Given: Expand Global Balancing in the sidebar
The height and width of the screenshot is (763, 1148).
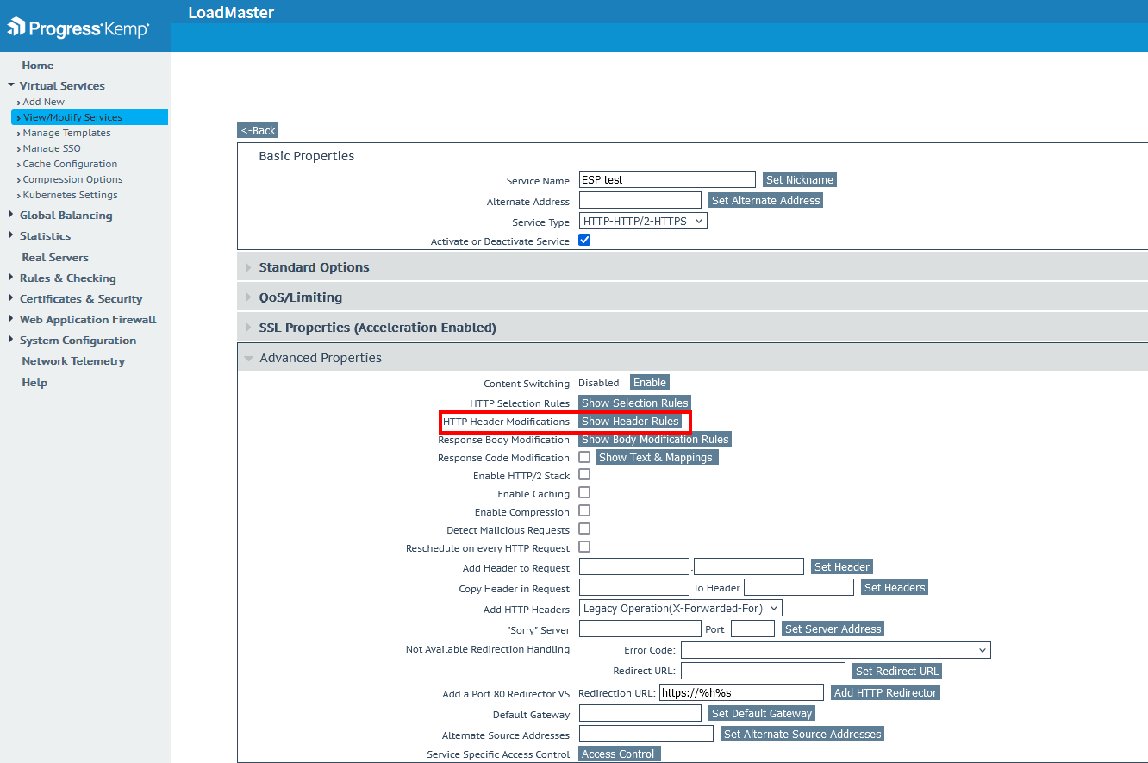Looking at the screenshot, I should click(66, 216).
